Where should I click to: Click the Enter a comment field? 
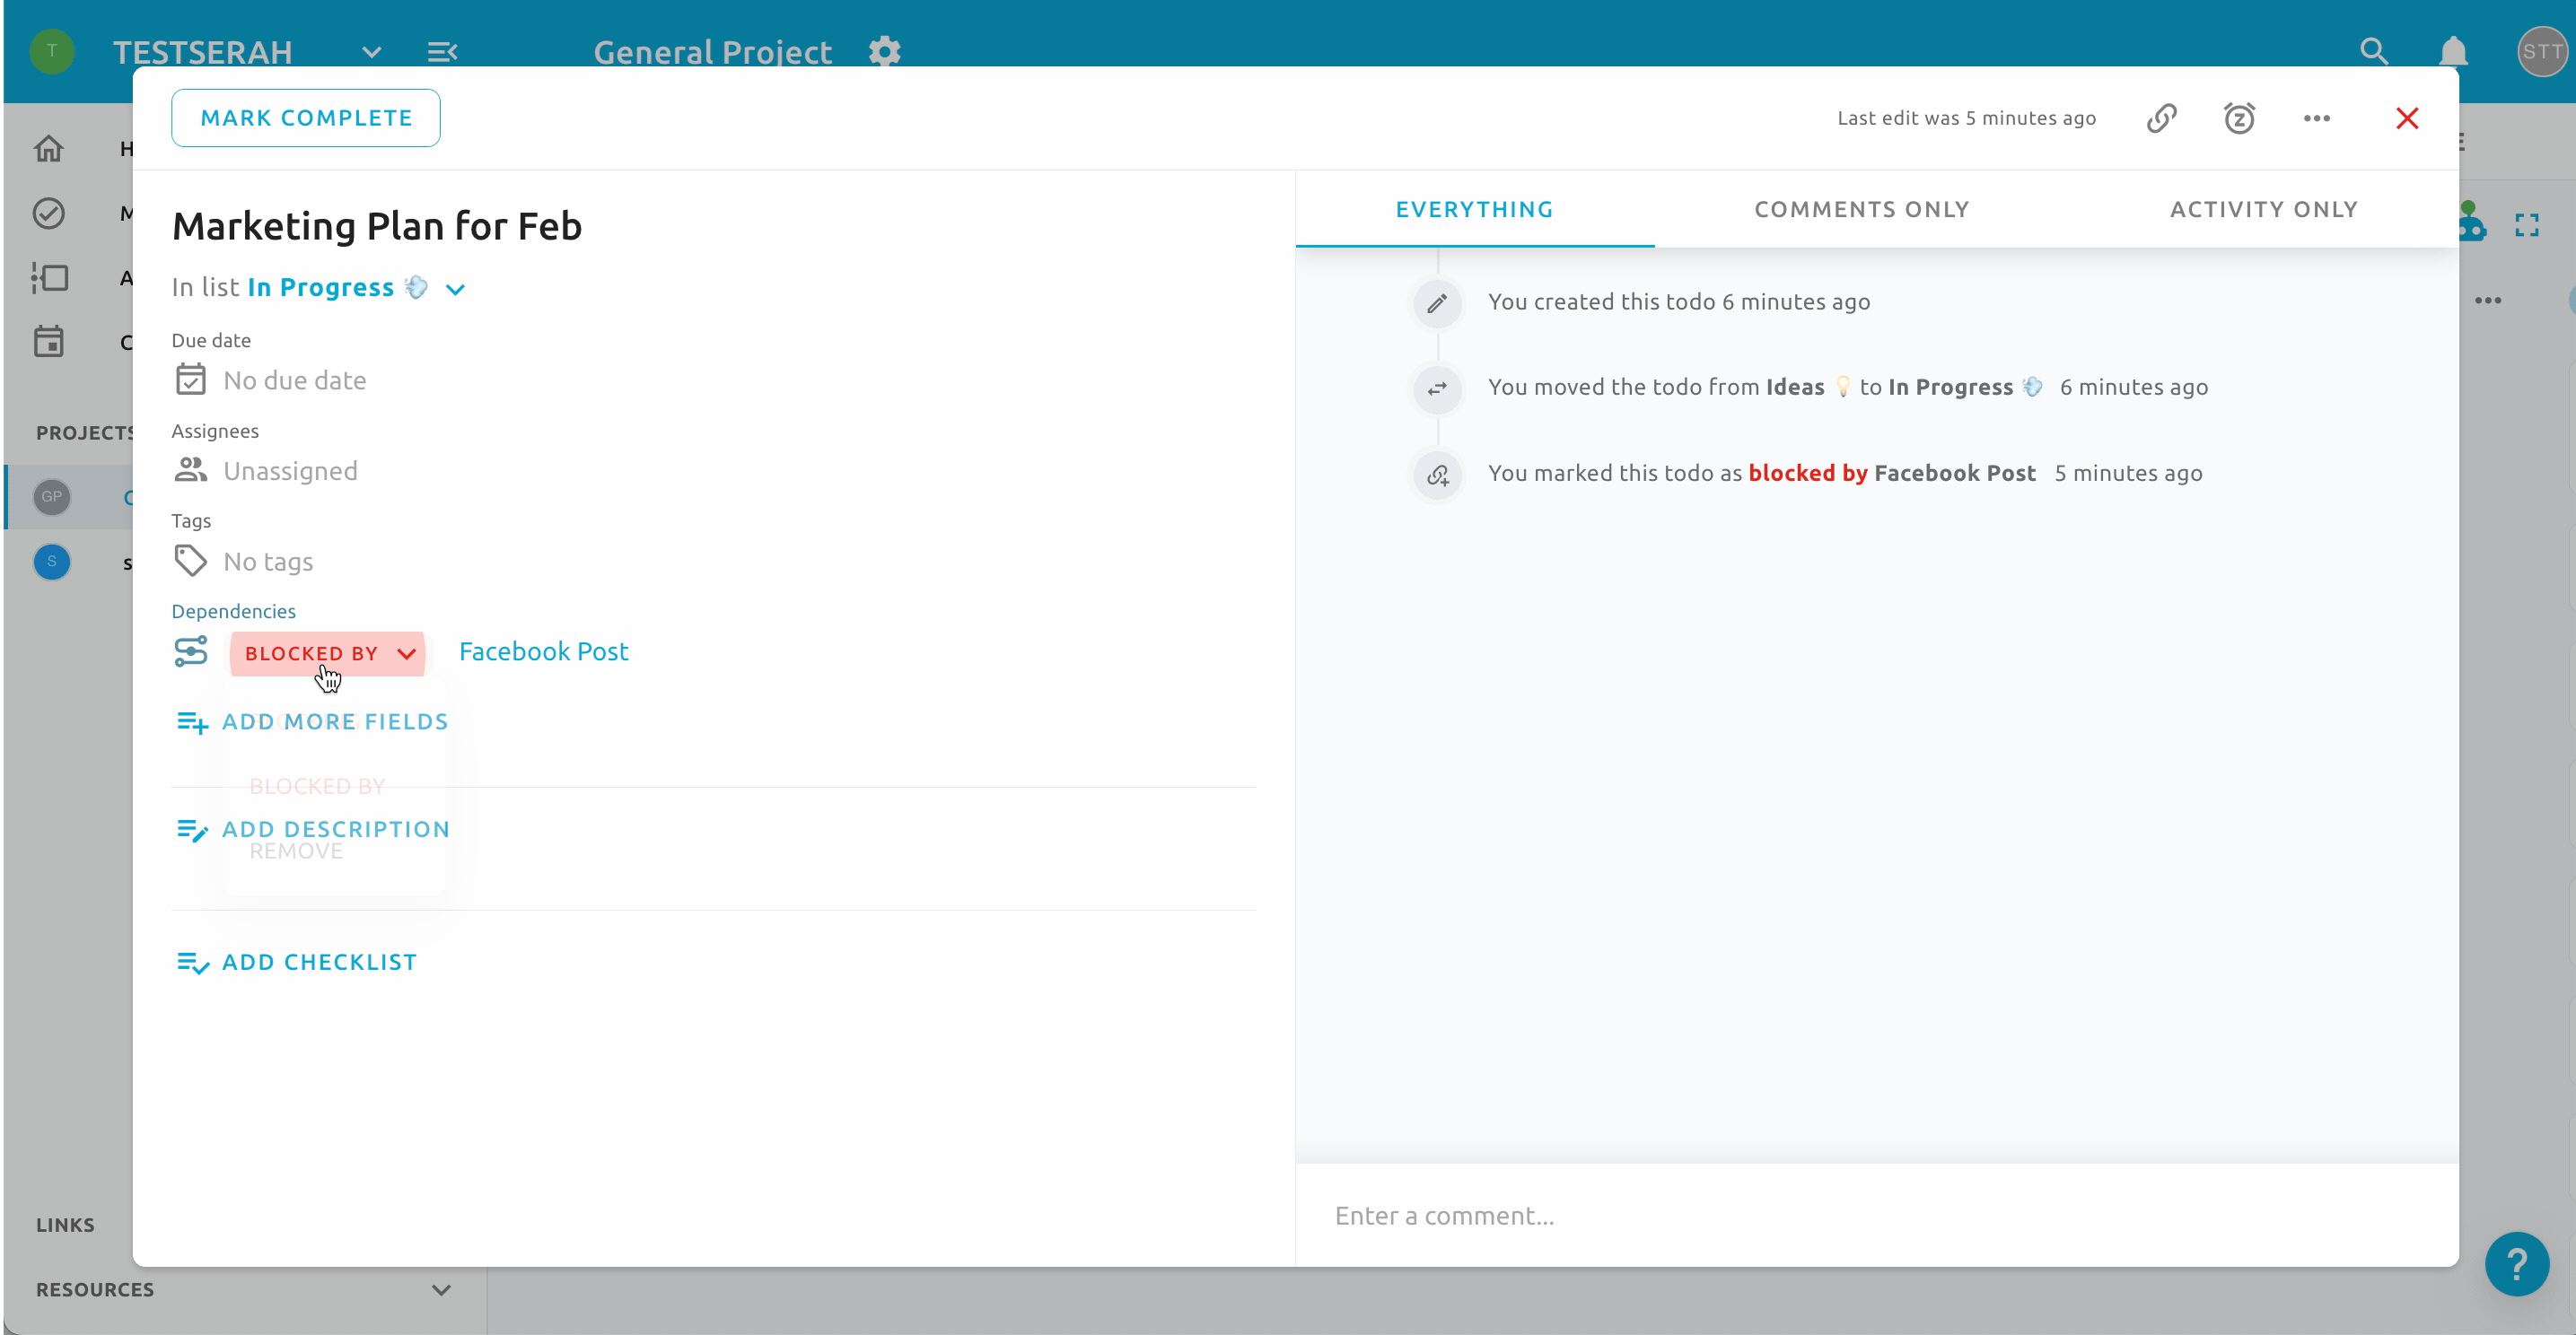(x=1875, y=1215)
